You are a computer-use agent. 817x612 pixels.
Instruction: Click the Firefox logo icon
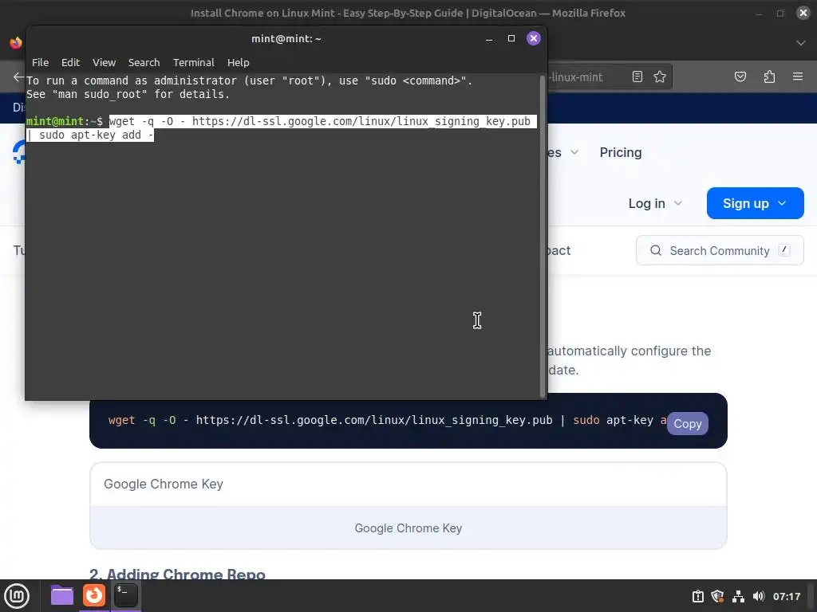[x=16, y=43]
